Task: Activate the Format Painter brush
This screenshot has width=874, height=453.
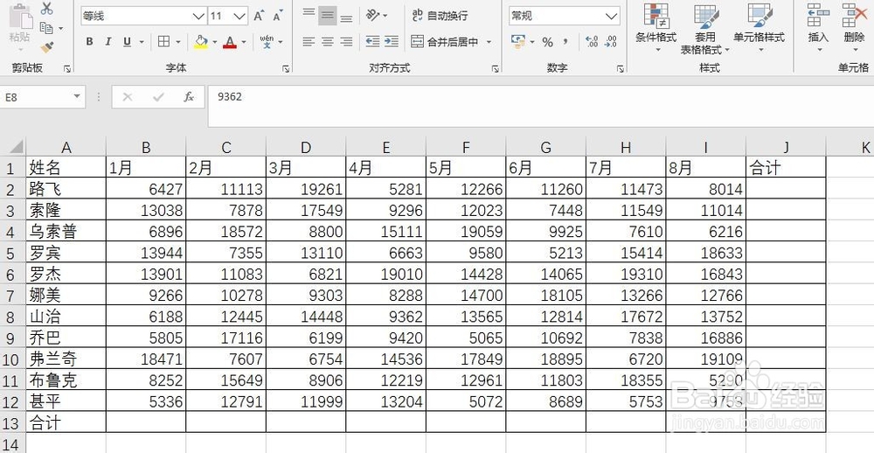Action: pyautogui.click(x=47, y=47)
